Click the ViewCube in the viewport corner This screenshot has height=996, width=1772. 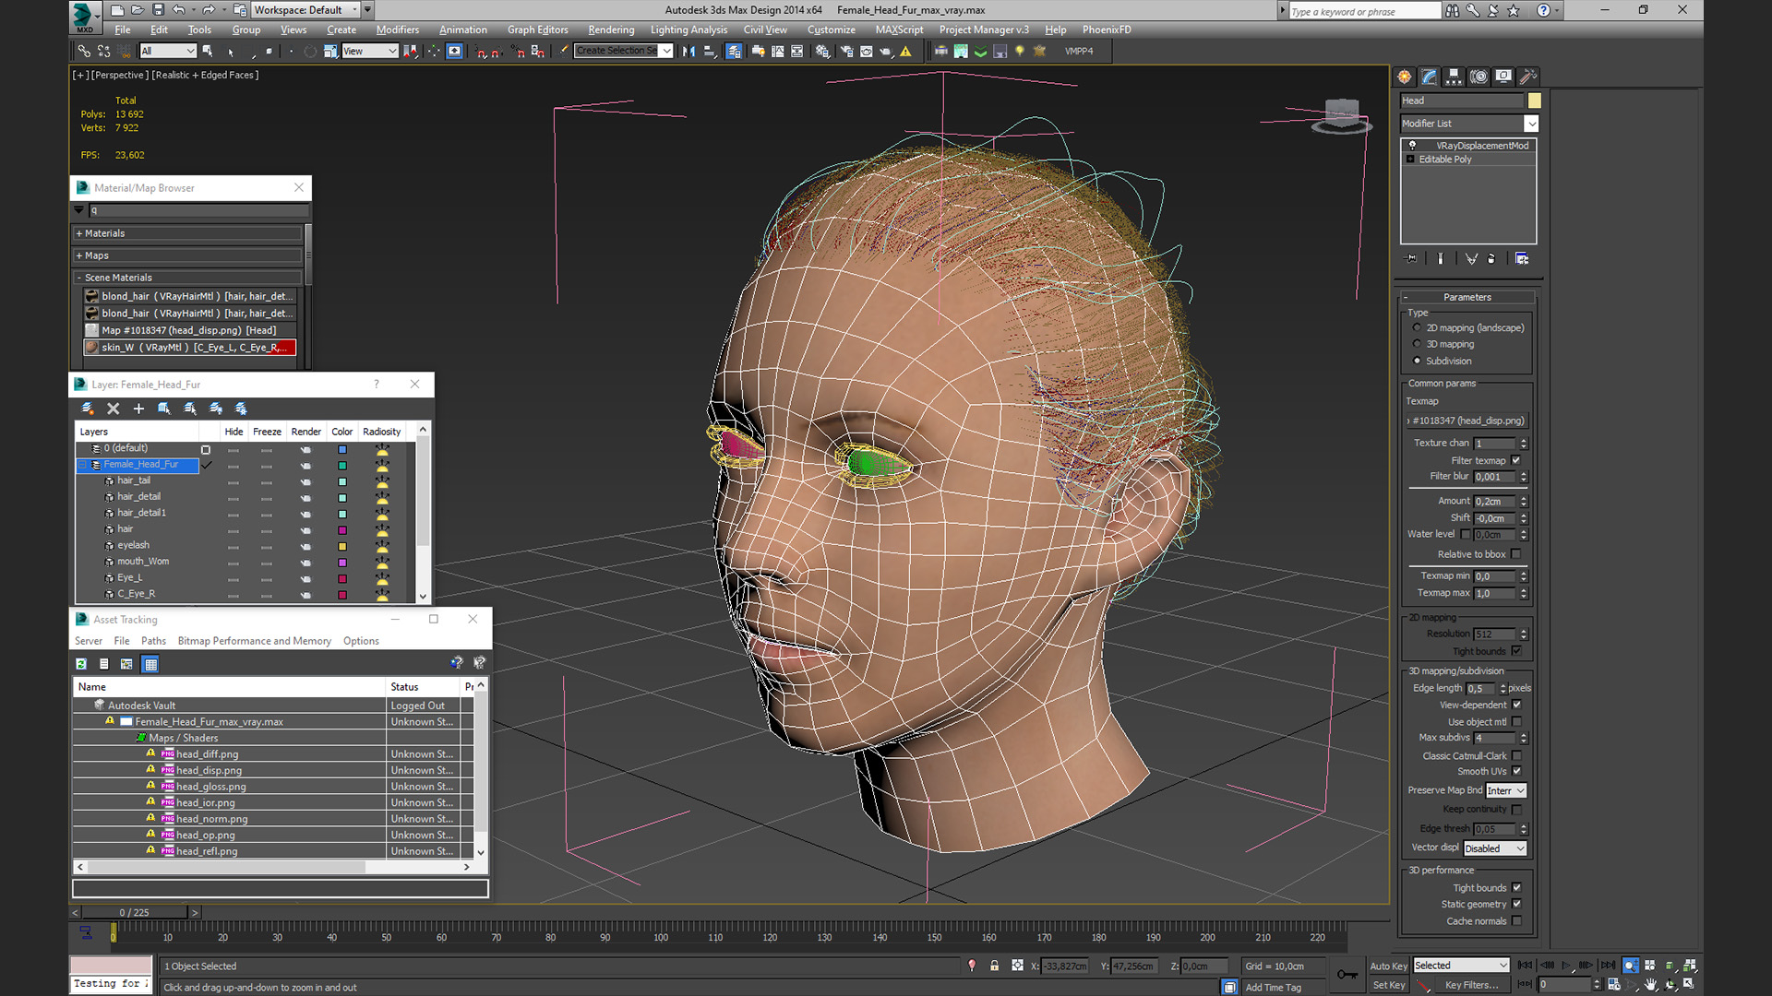(1341, 115)
